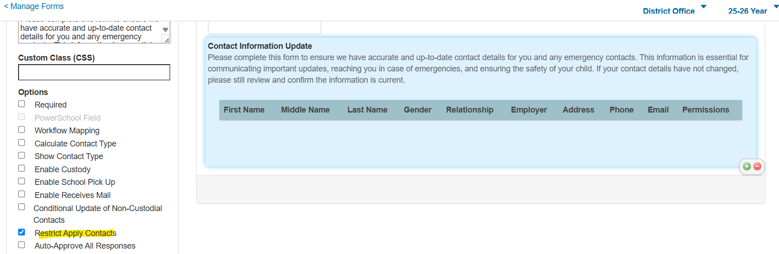Click the green add element icon
The width and height of the screenshot is (779, 254).
coord(747,166)
